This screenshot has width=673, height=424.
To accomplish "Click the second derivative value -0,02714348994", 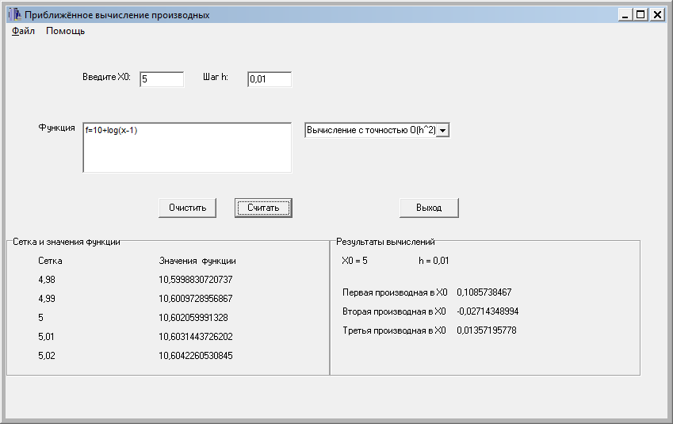I will tap(488, 311).
